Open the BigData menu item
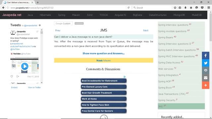This screenshot has height=119, width=212. tap(137, 15)
